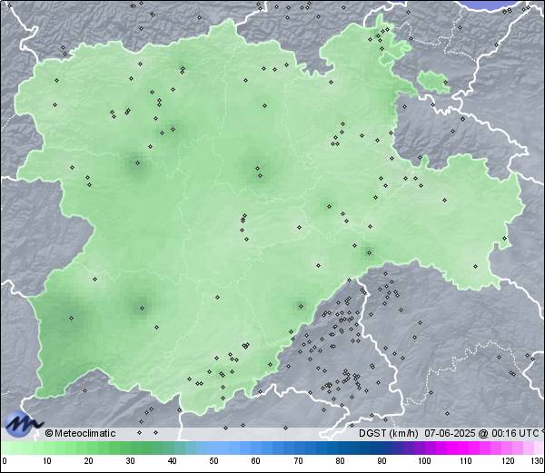Click the 20 scale label
545x473 pixels.
(89, 461)
